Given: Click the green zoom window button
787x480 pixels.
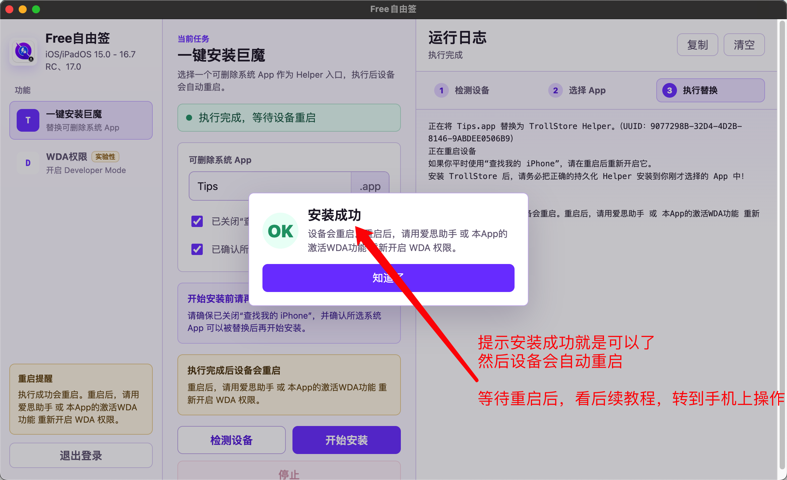Looking at the screenshot, I should (x=36, y=9).
